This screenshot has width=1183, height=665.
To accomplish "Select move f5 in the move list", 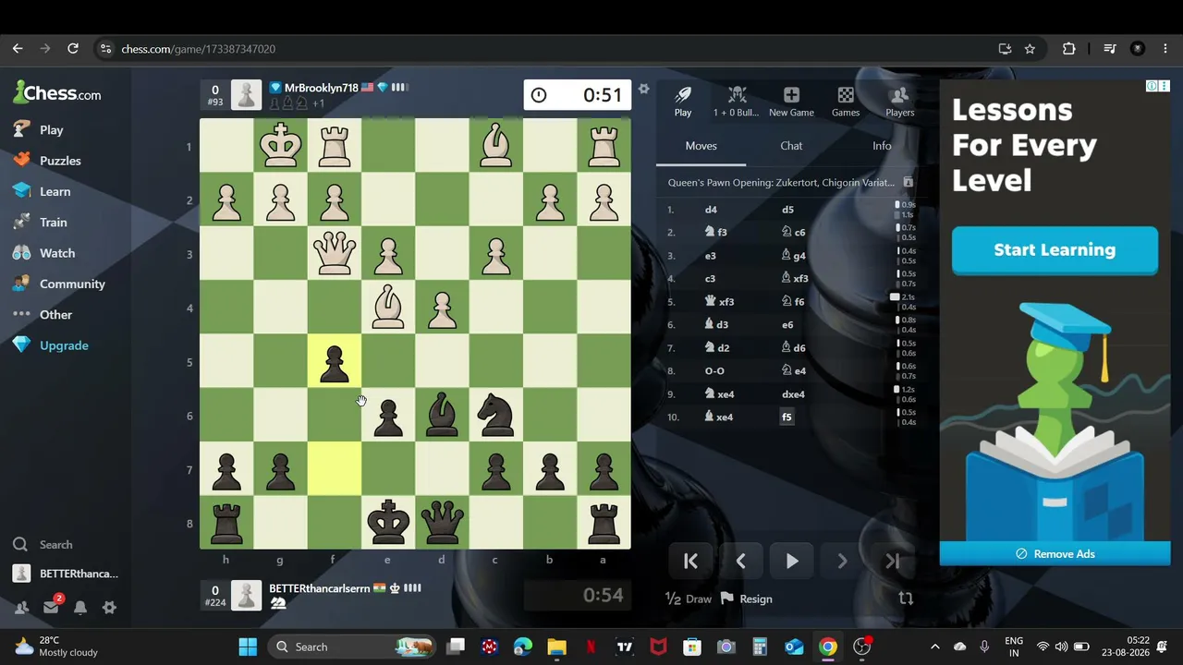I will 787,417.
